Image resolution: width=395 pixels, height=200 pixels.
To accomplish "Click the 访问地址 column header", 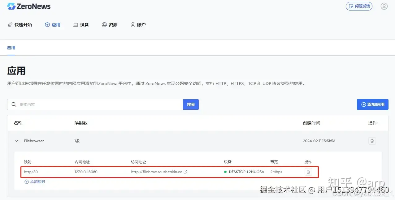I will [138, 162].
